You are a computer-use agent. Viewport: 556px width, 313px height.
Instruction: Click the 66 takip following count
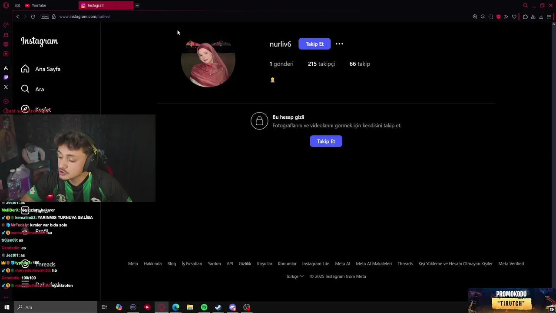[x=360, y=64]
